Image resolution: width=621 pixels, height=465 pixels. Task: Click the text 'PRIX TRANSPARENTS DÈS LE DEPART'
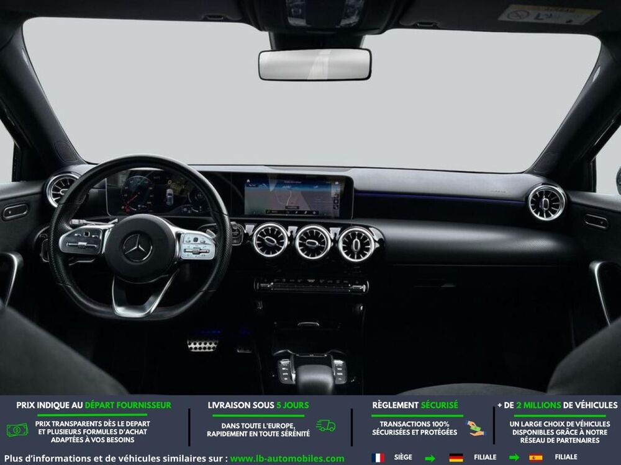point(93,424)
